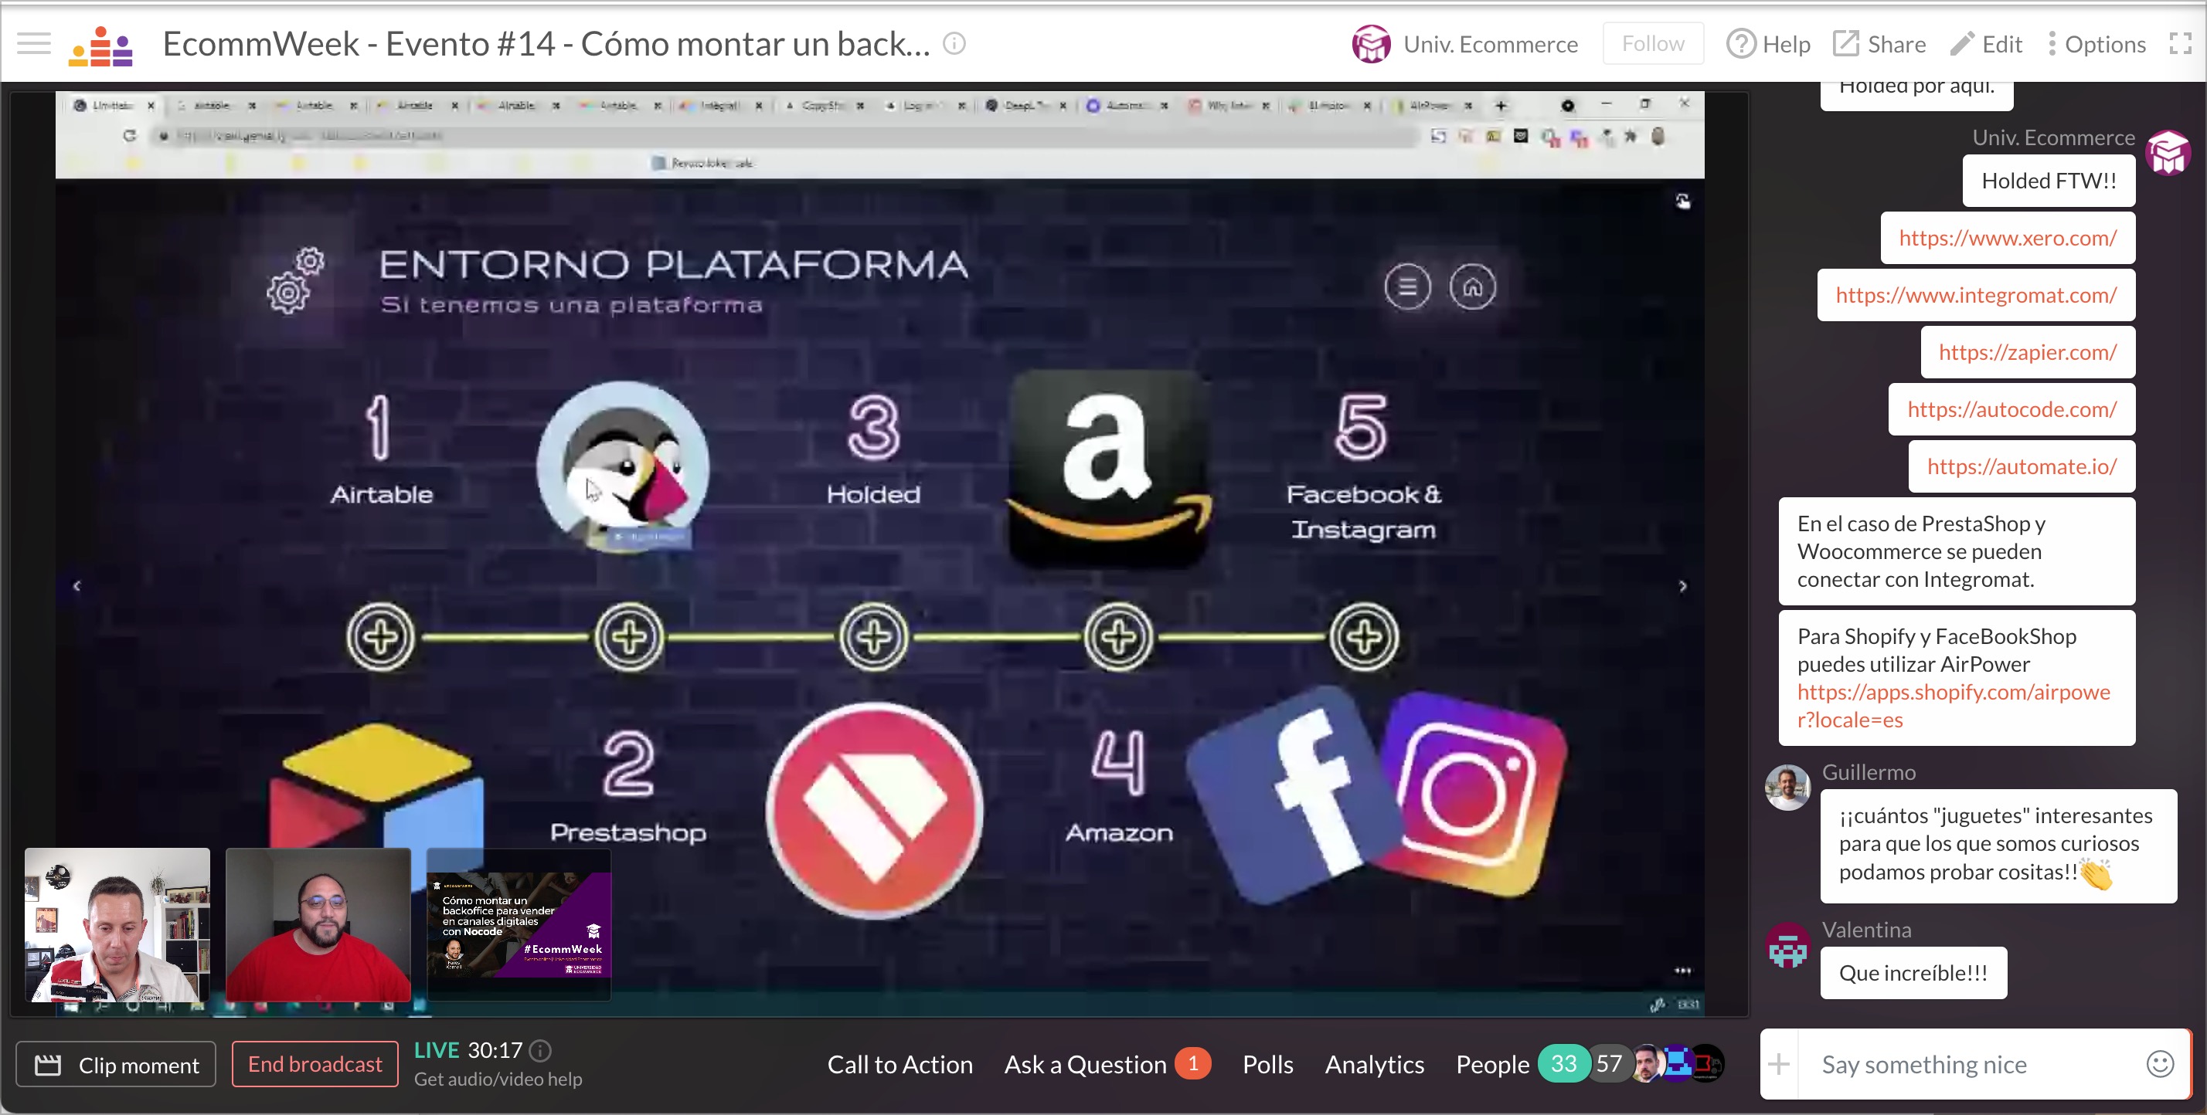Create a Clip moment

point(116,1065)
